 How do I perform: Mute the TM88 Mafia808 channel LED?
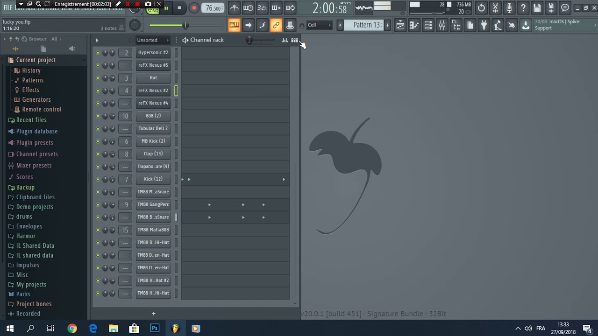(98, 230)
